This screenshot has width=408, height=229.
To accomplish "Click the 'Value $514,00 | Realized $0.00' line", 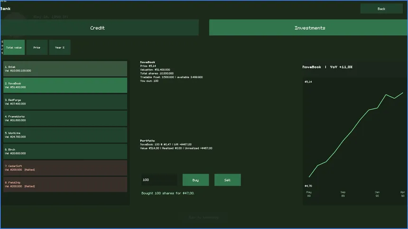I will point(161,148).
